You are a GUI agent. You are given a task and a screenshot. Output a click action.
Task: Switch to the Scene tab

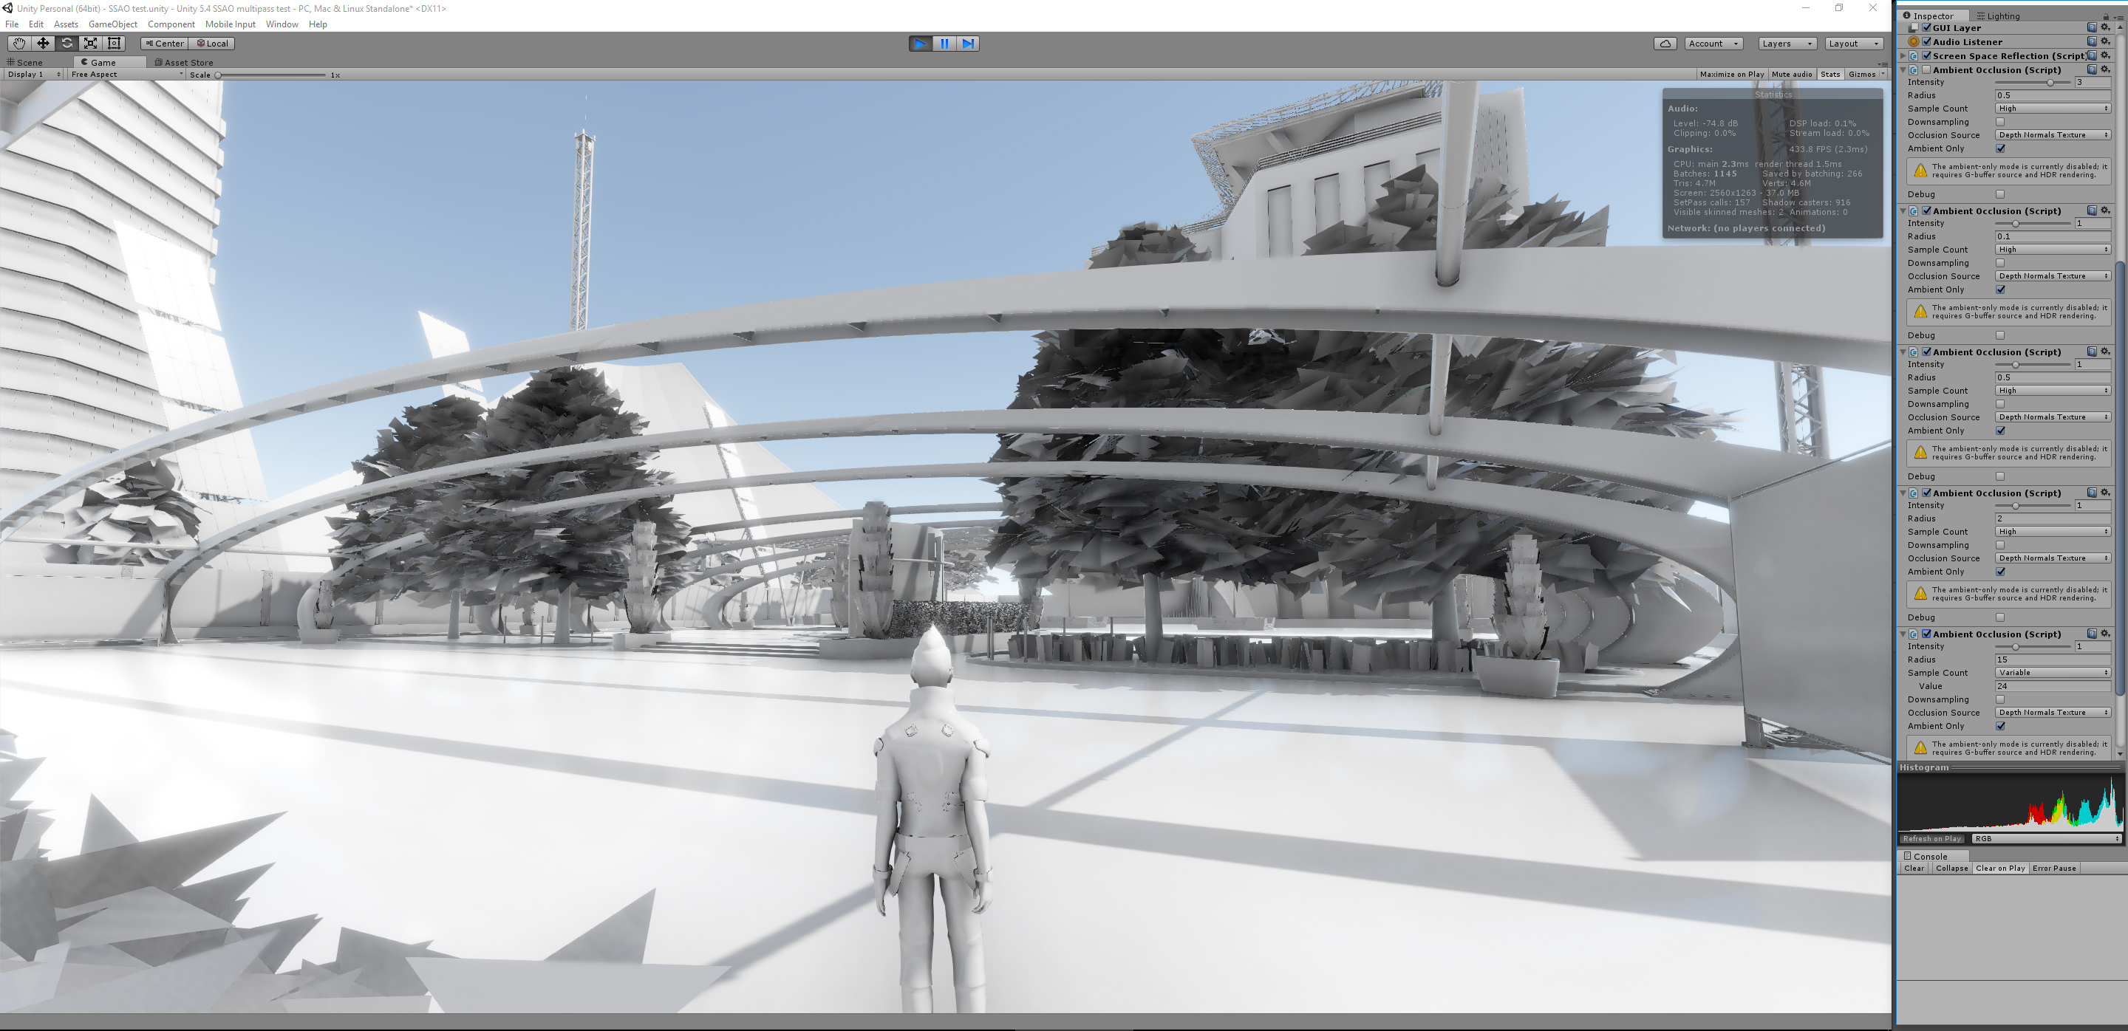pyautogui.click(x=27, y=62)
